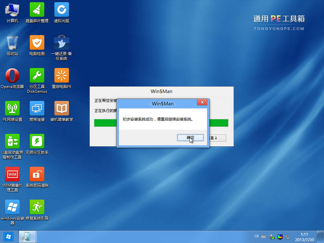Click the partially hidden 信息↓ button

click(218, 138)
